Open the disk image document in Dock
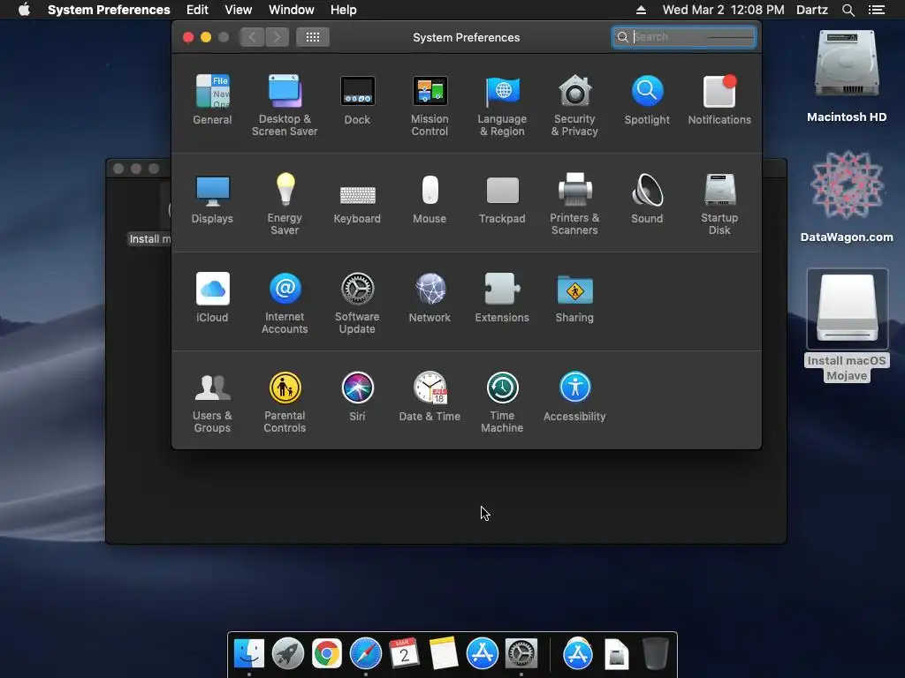Image resolution: width=905 pixels, height=678 pixels. point(616,654)
